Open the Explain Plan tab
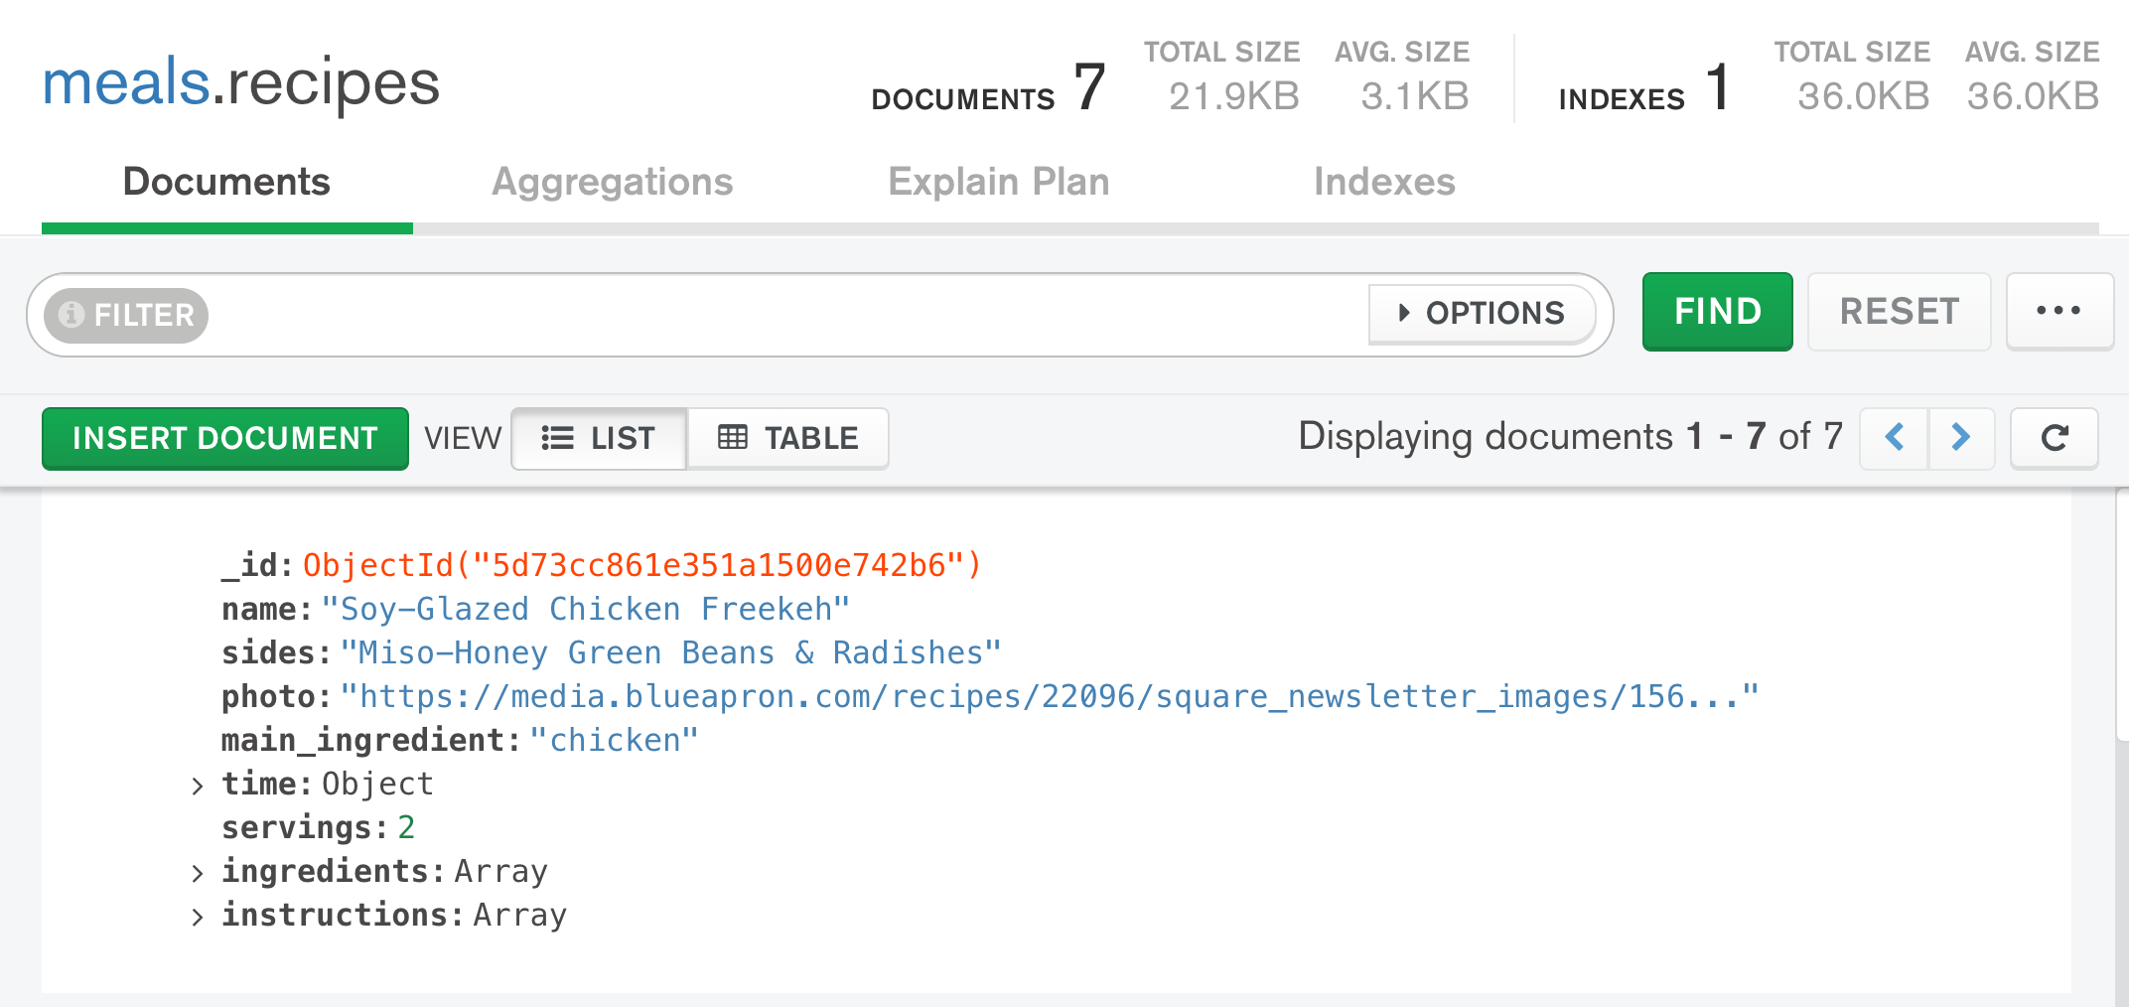This screenshot has width=2129, height=1007. 998,183
